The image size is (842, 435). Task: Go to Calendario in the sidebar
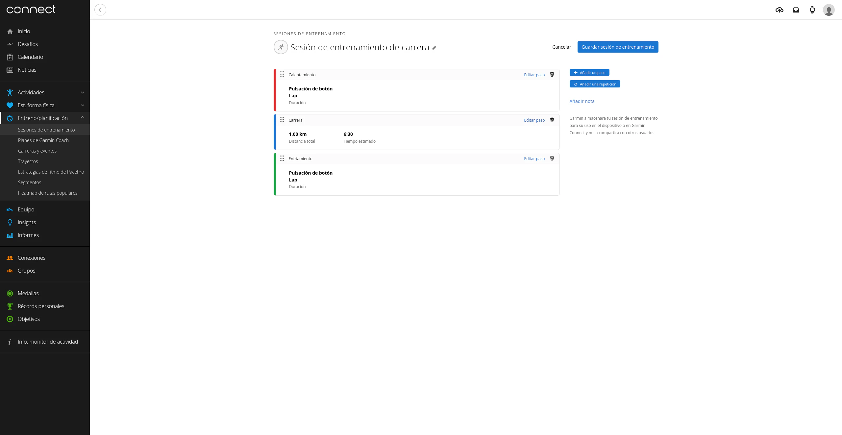[30, 57]
